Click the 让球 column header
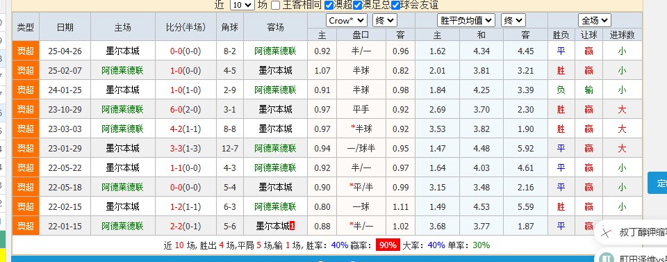 (588, 35)
